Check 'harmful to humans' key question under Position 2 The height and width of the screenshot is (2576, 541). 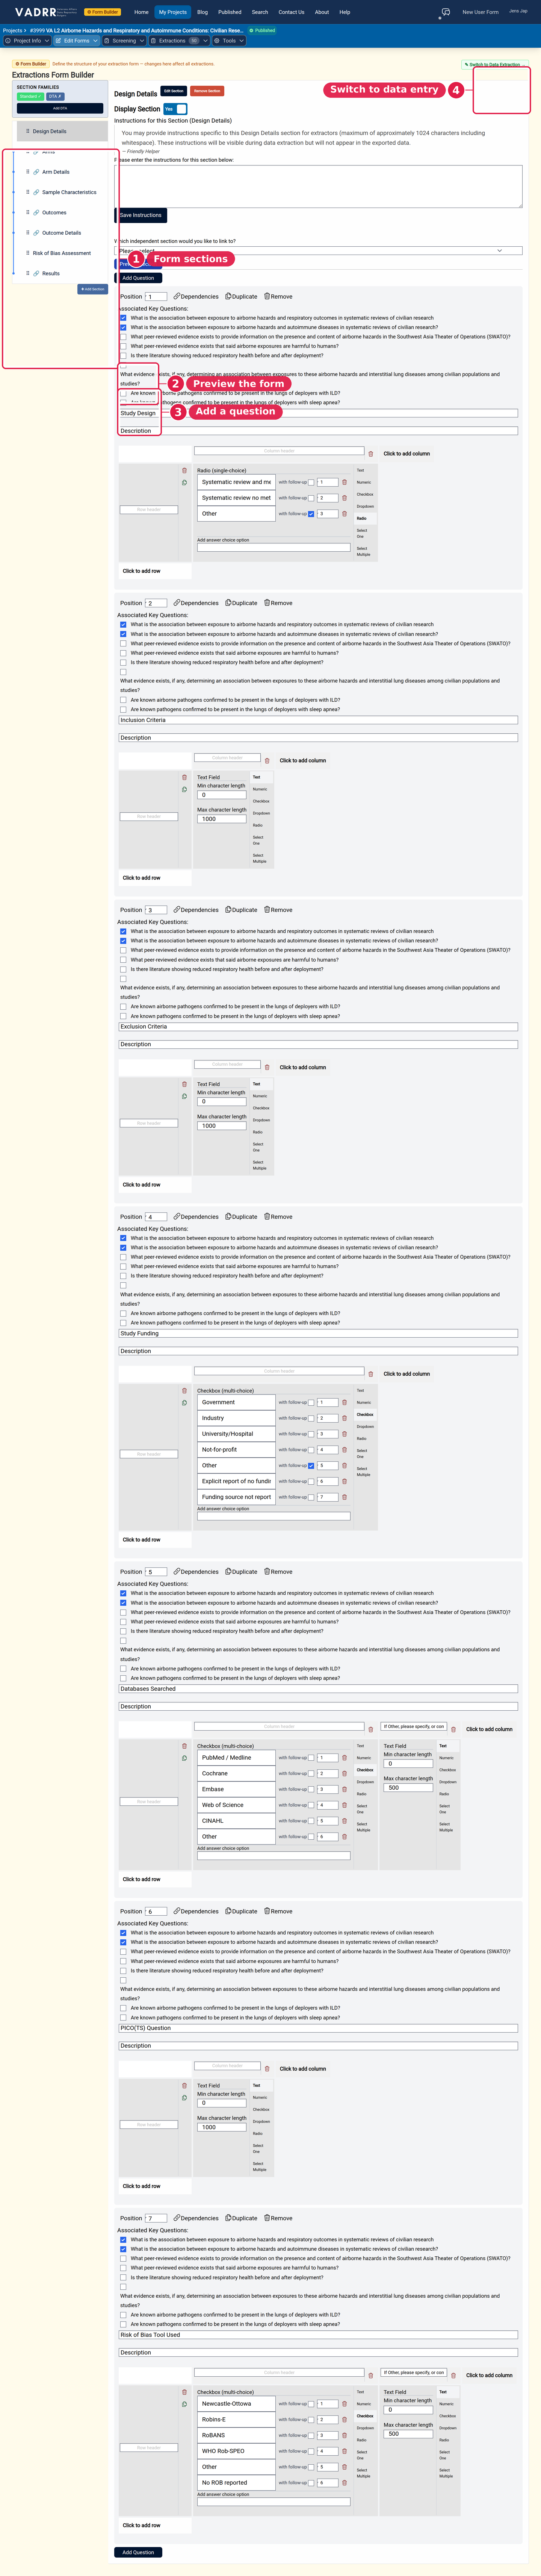point(123,653)
